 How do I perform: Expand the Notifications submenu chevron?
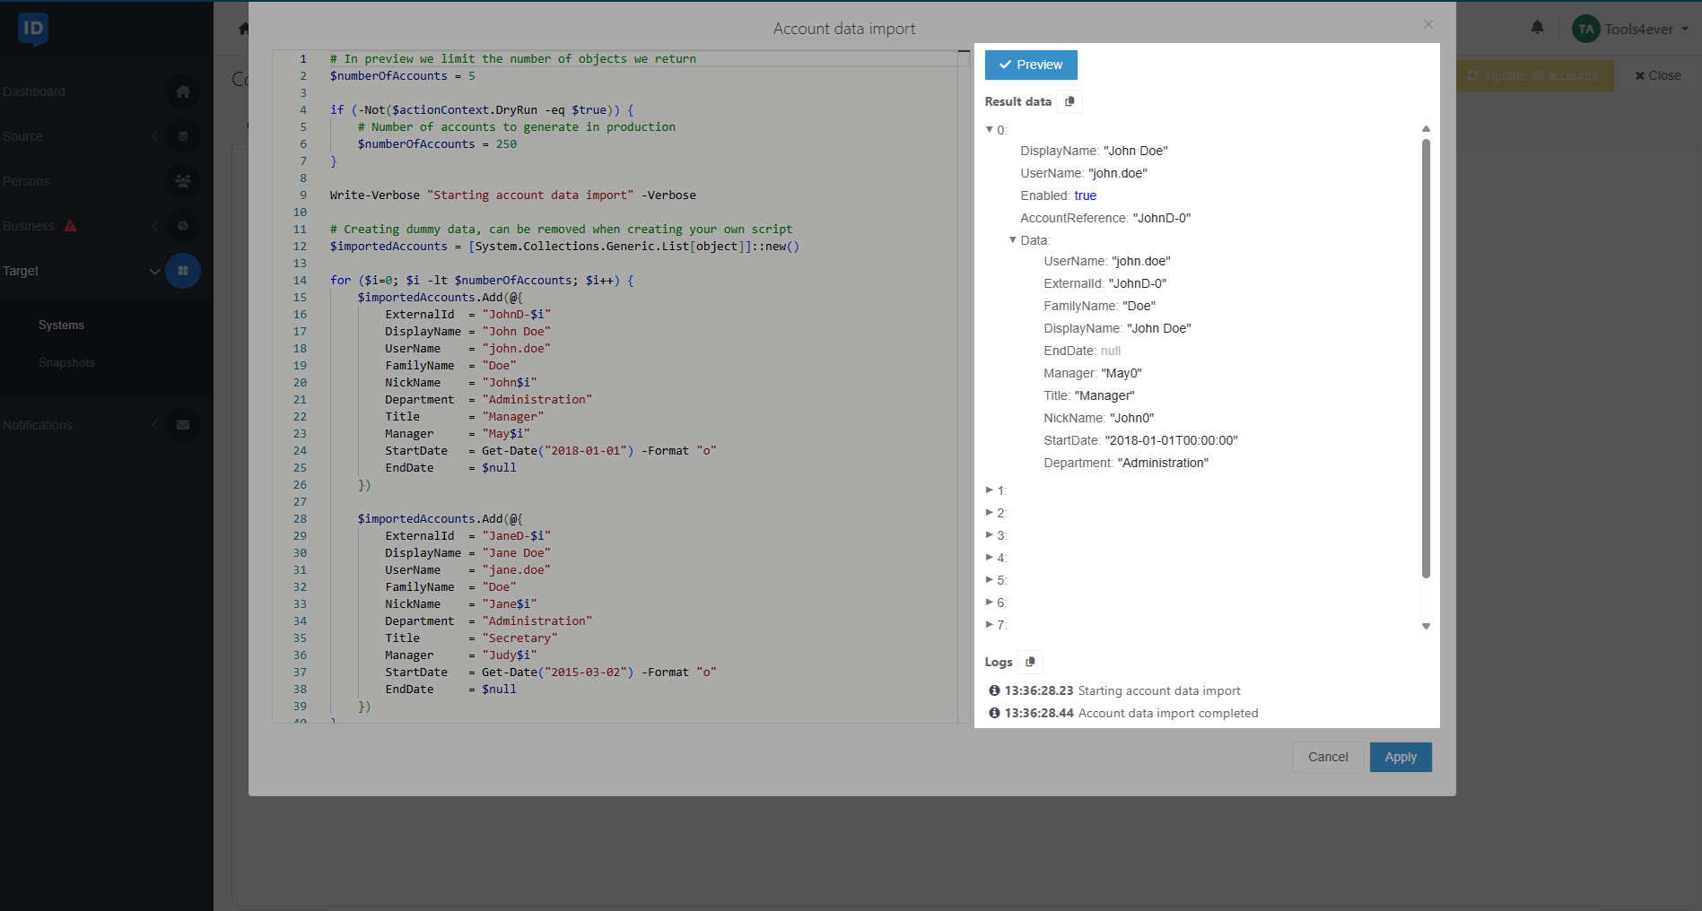click(x=154, y=425)
